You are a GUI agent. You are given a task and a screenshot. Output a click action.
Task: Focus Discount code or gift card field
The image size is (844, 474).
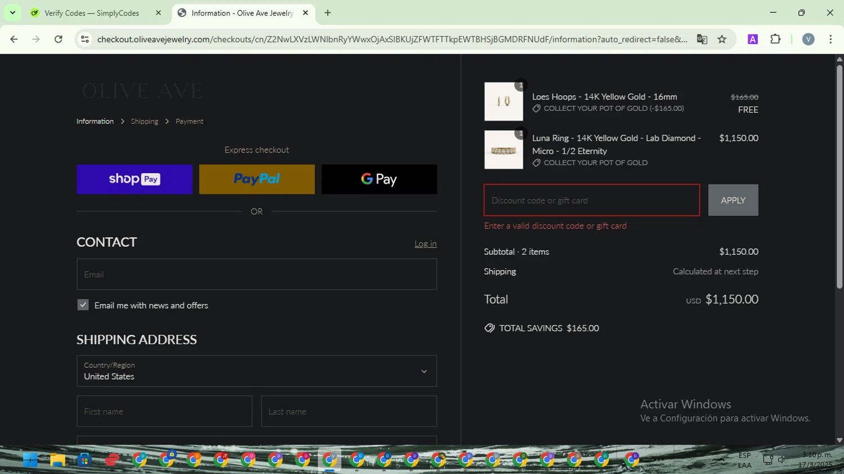592,200
